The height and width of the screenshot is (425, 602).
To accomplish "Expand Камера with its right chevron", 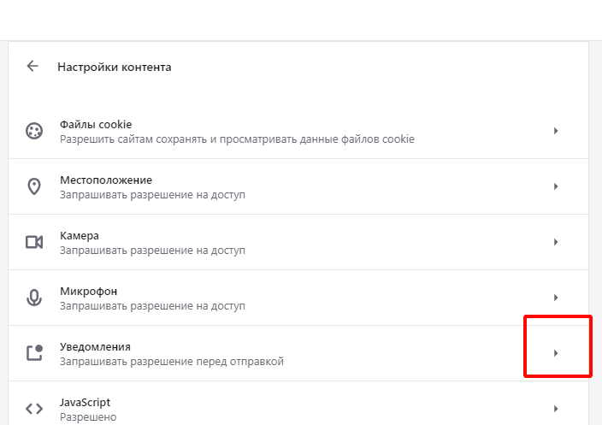I will (x=556, y=242).
